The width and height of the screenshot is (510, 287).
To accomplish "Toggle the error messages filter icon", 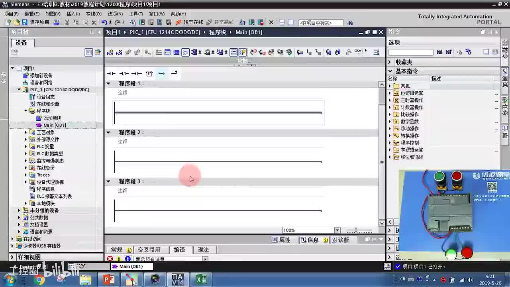I will click(110, 259).
